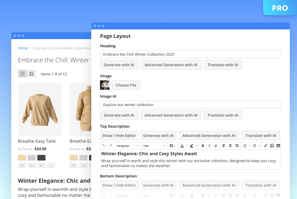The image size is (297, 199).
Task: Expand the line height dropdown in editor
Action: [x=172, y=146]
